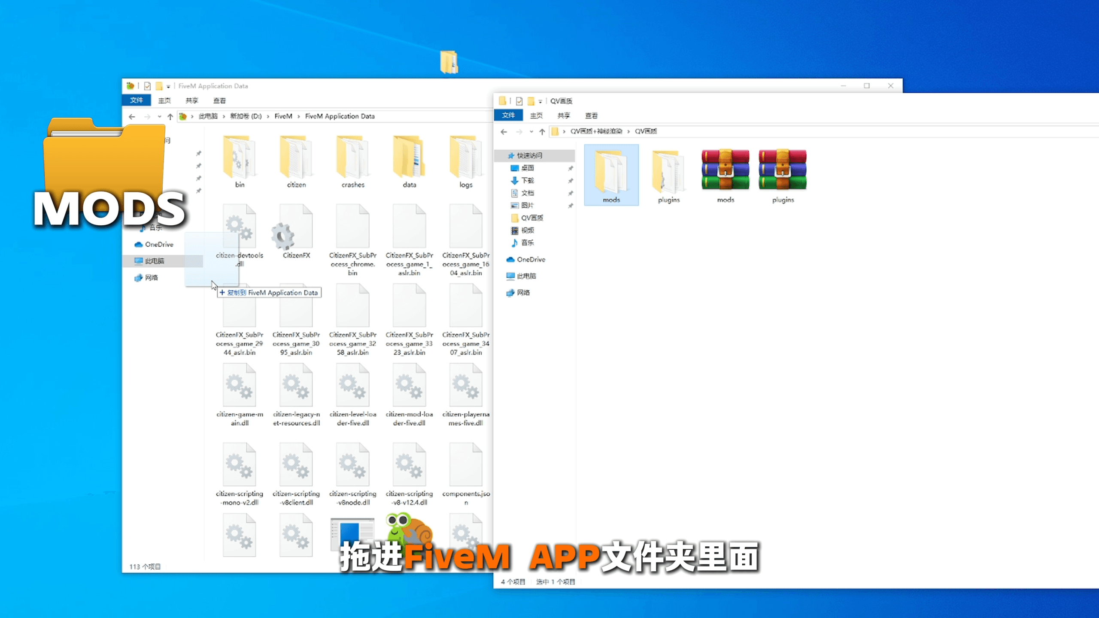The width and height of the screenshot is (1099, 618).
Task: Go back in FiveM Application Data window
Action: coord(132,117)
